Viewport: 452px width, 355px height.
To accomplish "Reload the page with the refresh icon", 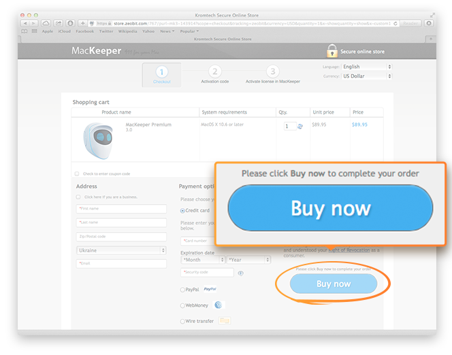I will click(x=395, y=23).
